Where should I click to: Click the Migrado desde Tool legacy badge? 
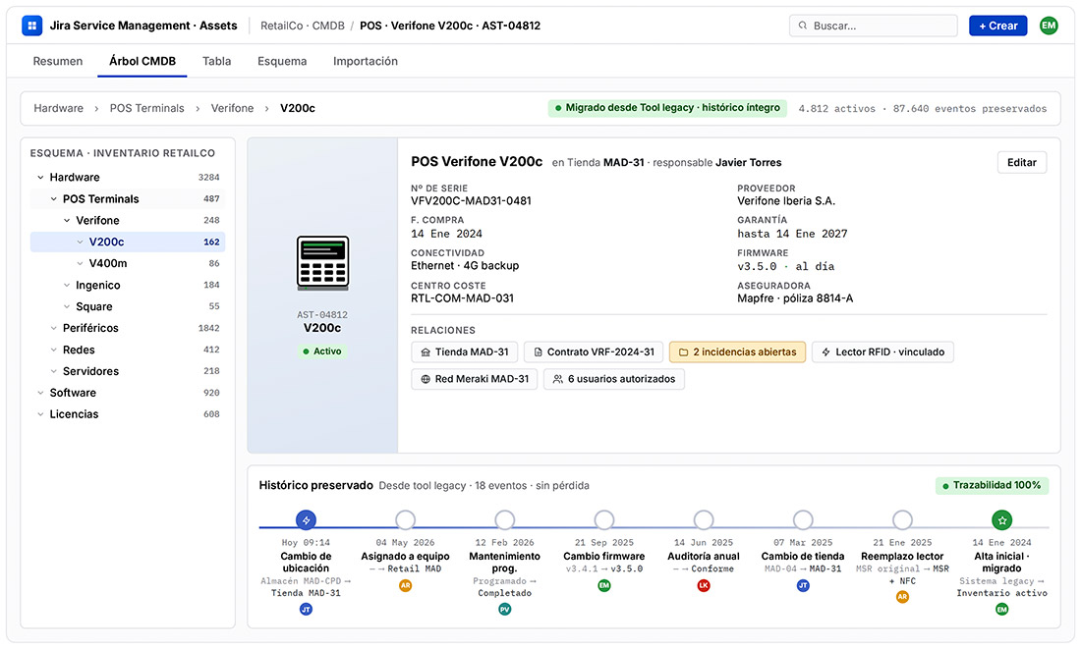coord(667,108)
